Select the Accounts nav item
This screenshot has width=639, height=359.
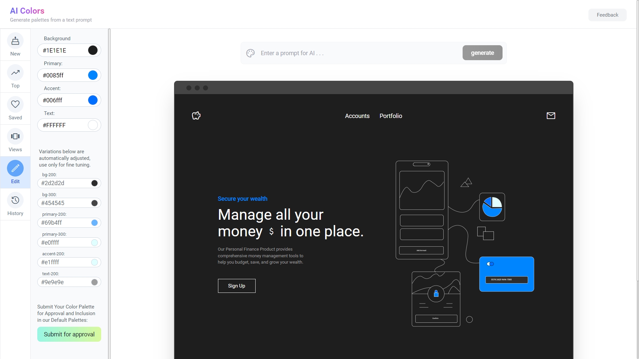click(x=357, y=116)
